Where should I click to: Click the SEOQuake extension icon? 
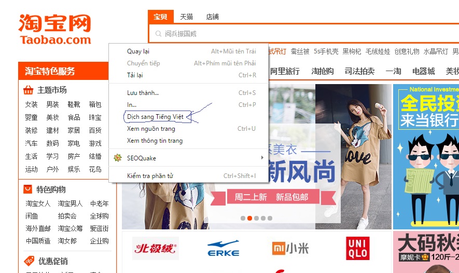pos(118,158)
